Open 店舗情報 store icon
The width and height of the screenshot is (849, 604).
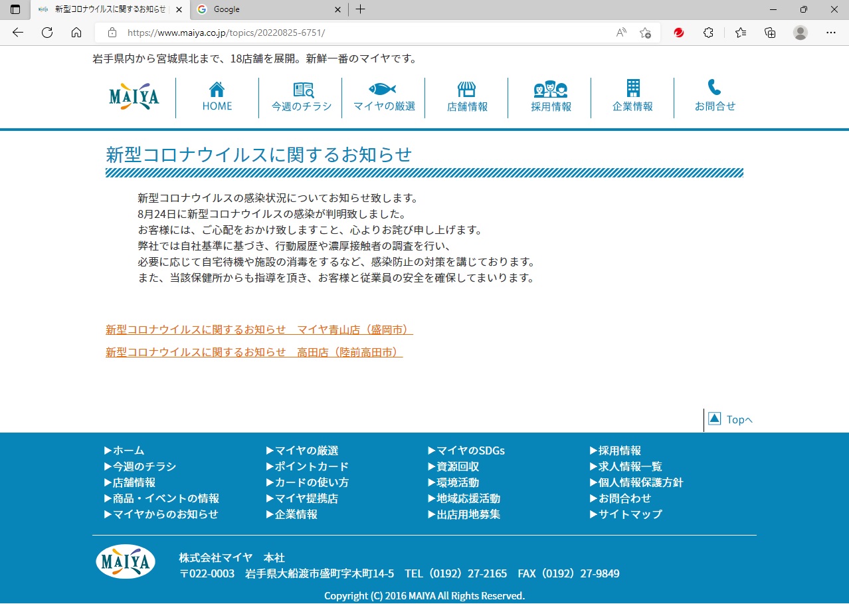(467, 90)
